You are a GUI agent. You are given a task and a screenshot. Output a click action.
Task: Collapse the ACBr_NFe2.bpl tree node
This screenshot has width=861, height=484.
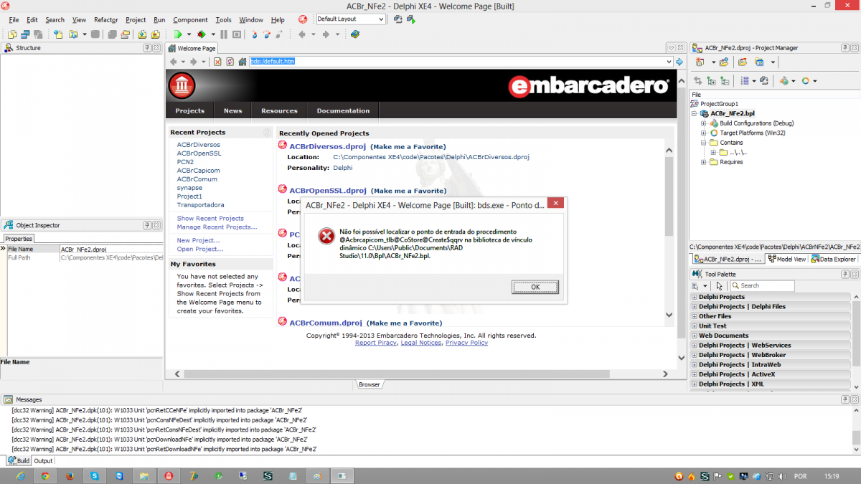pyautogui.click(x=695, y=113)
